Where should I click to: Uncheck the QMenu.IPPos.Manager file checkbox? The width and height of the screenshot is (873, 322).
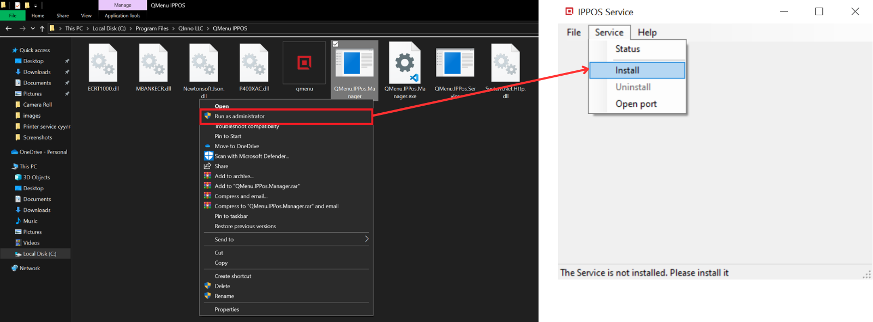pos(336,44)
